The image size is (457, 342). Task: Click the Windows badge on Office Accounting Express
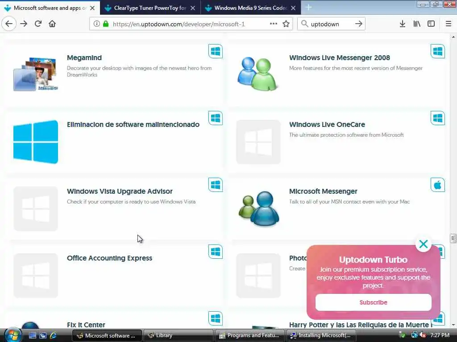(216, 252)
